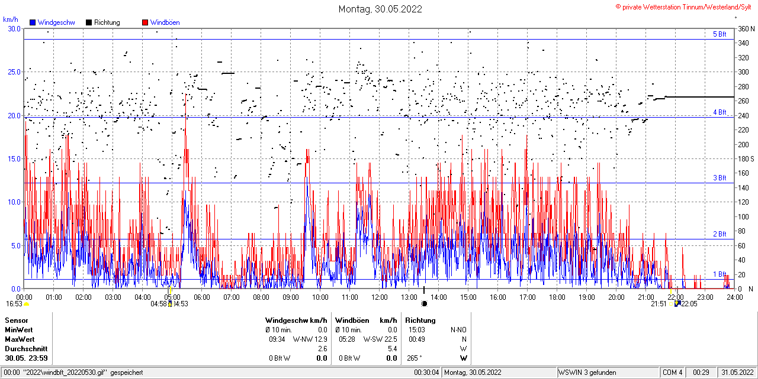The width and height of the screenshot is (758, 379).
Task: Click the W-NW 12.9 maximum value
Action: pyautogui.click(x=310, y=339)
